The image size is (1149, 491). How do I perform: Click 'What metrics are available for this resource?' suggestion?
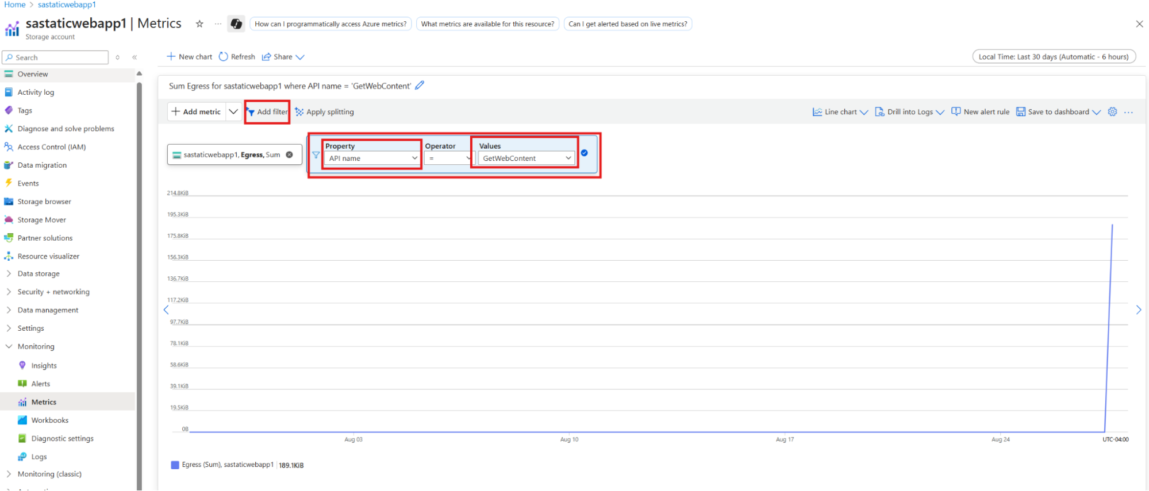(x=487, y=24)
